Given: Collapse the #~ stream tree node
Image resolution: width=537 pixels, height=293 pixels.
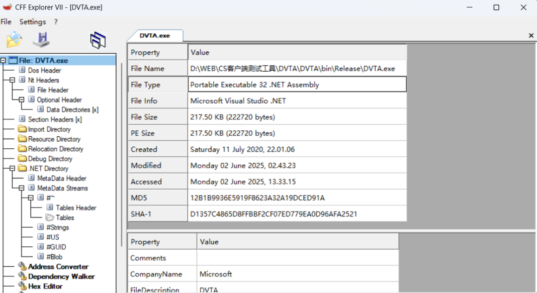Looking at the screenshot, I should point(31,197).
